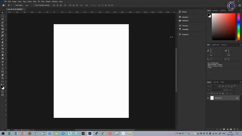This screenshot has height=136, width=242.
Task: Select the Crop tool
Action: pyautogui.click(x=3, y=26)
